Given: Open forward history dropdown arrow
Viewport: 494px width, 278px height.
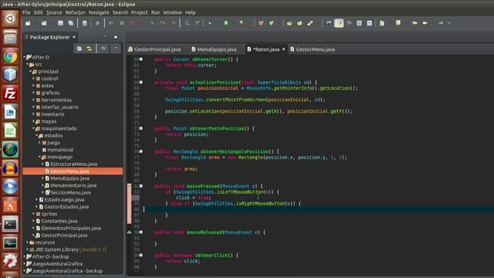Looking at the screenshot, I should point(449,23).
